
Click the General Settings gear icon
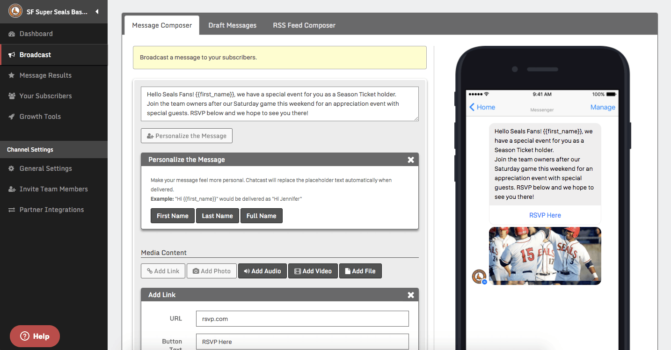pyautogui.click(x=12, y=168)
